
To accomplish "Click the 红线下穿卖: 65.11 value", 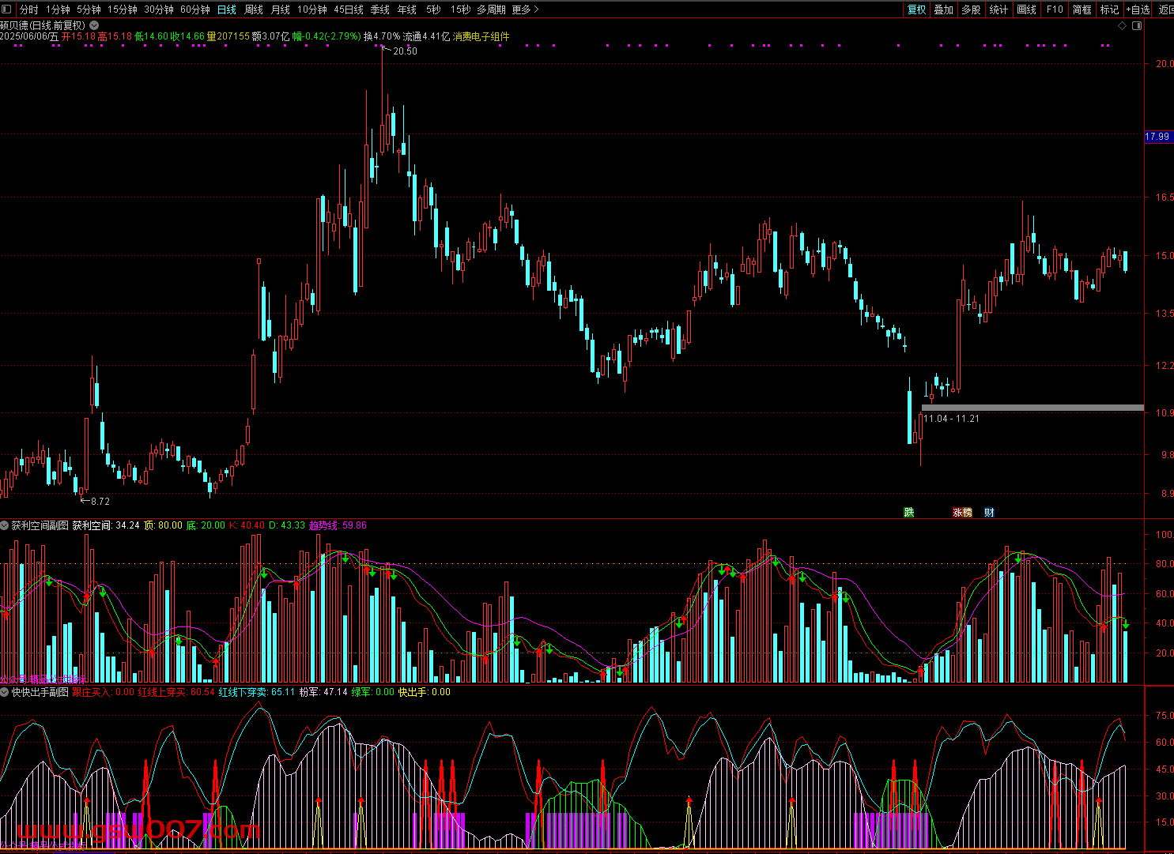I will point(257,692).
